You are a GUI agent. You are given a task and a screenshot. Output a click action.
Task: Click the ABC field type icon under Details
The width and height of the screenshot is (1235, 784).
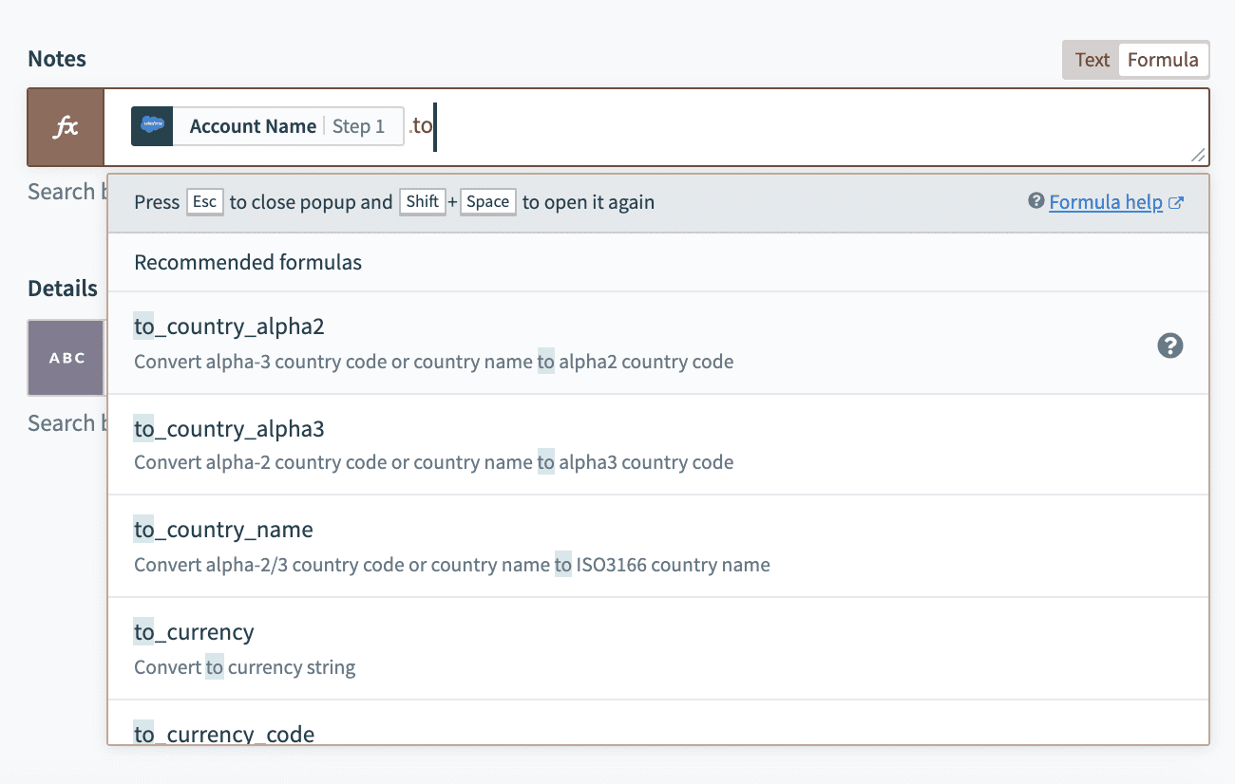[65, 358]
